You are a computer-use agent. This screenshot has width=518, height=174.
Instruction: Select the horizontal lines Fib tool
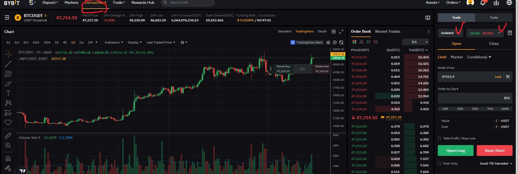tap(8, 73)
